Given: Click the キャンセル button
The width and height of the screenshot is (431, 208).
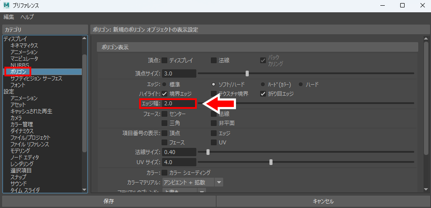Looking at the screenshot, I should [323, 201].
